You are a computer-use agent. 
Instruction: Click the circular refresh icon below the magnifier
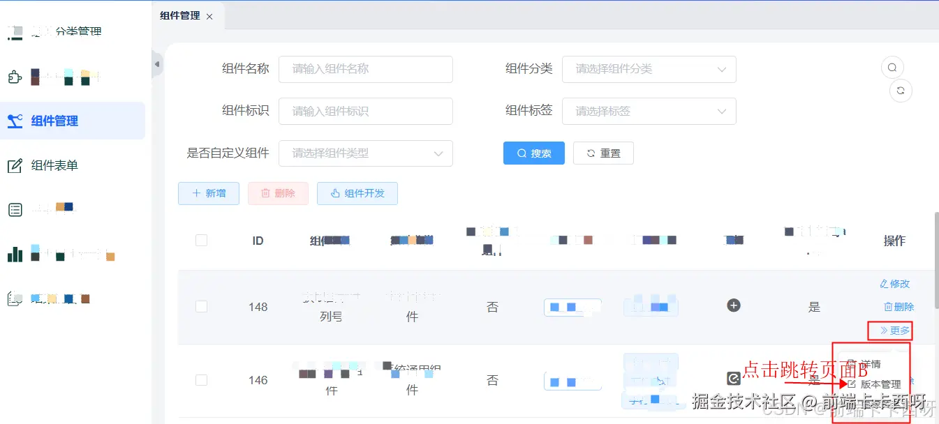(x=901, y=90)
